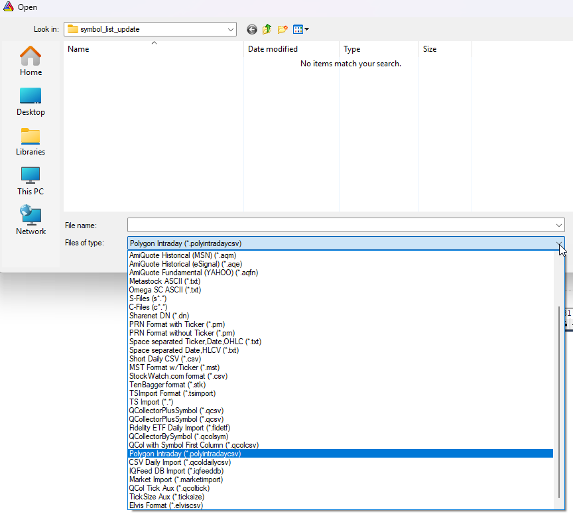
Task: Click the file type list scrollbar
Action: [x=560, y=398]
